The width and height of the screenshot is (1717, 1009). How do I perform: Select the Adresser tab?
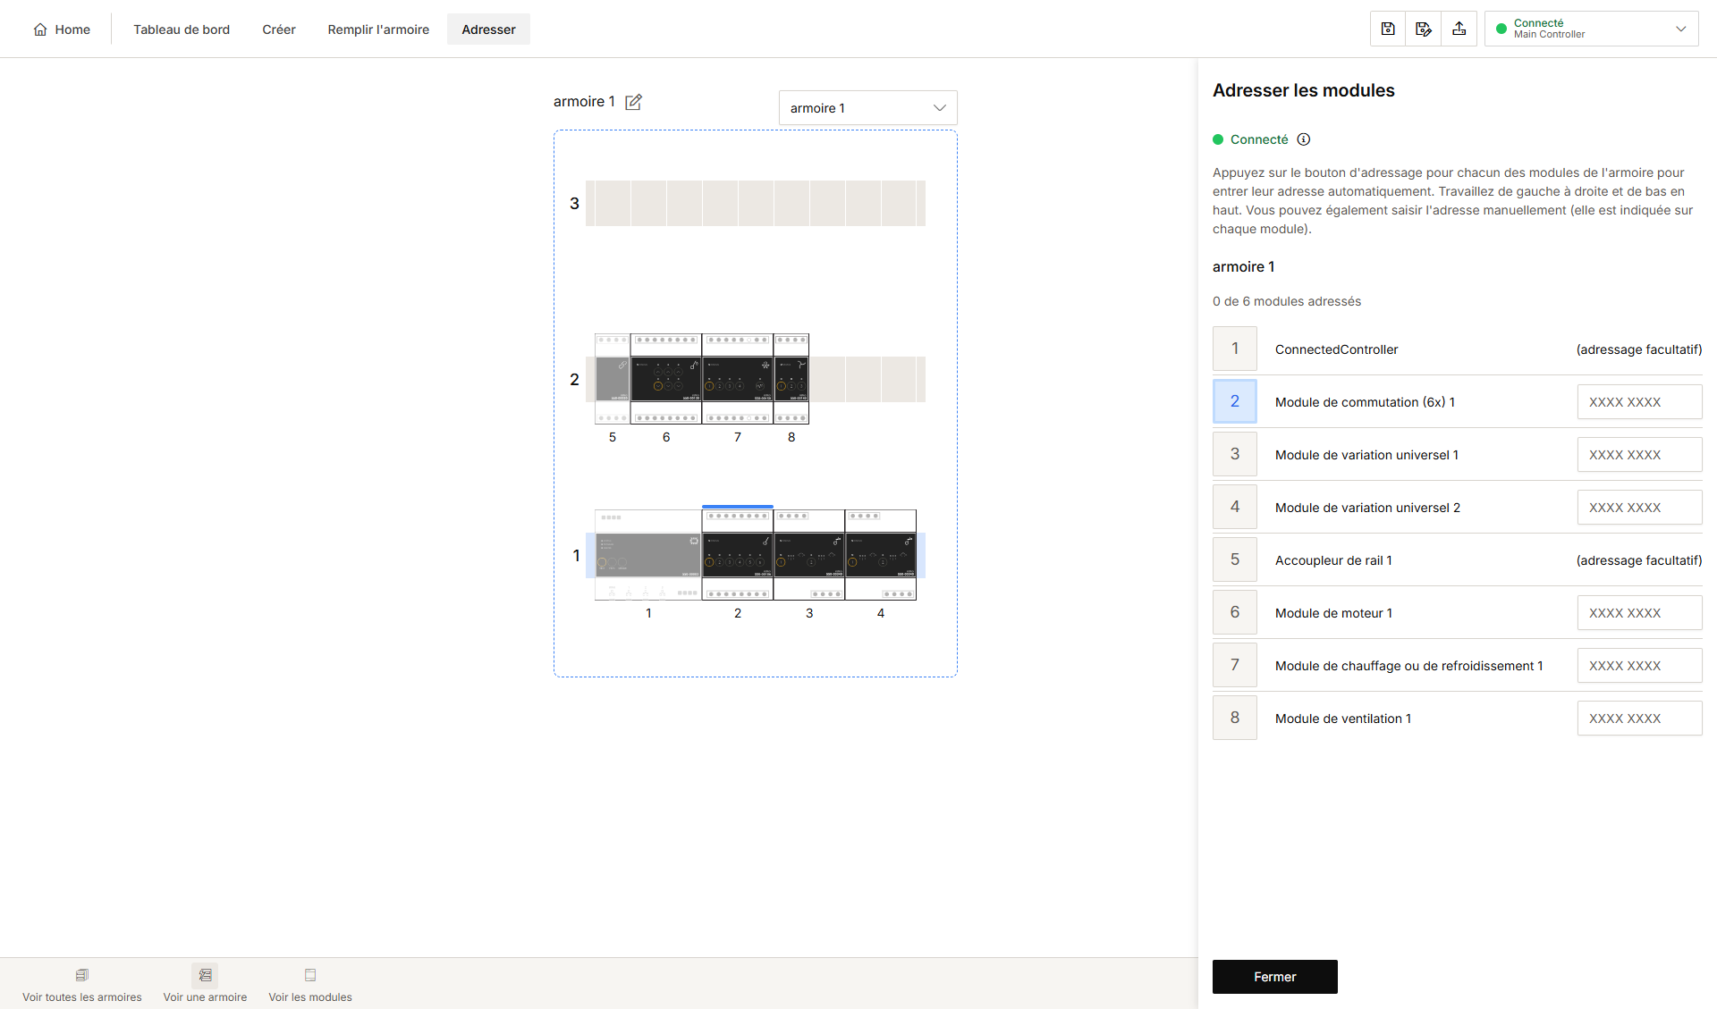(x=488, y=29)
